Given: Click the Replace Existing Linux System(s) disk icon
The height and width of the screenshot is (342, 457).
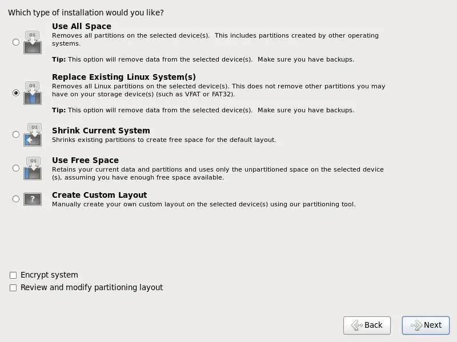Looking at the screenshot, I should [33, 93].
